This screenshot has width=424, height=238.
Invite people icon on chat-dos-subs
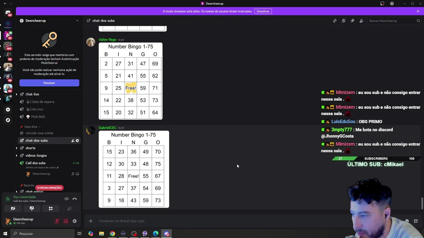point(73,140)
